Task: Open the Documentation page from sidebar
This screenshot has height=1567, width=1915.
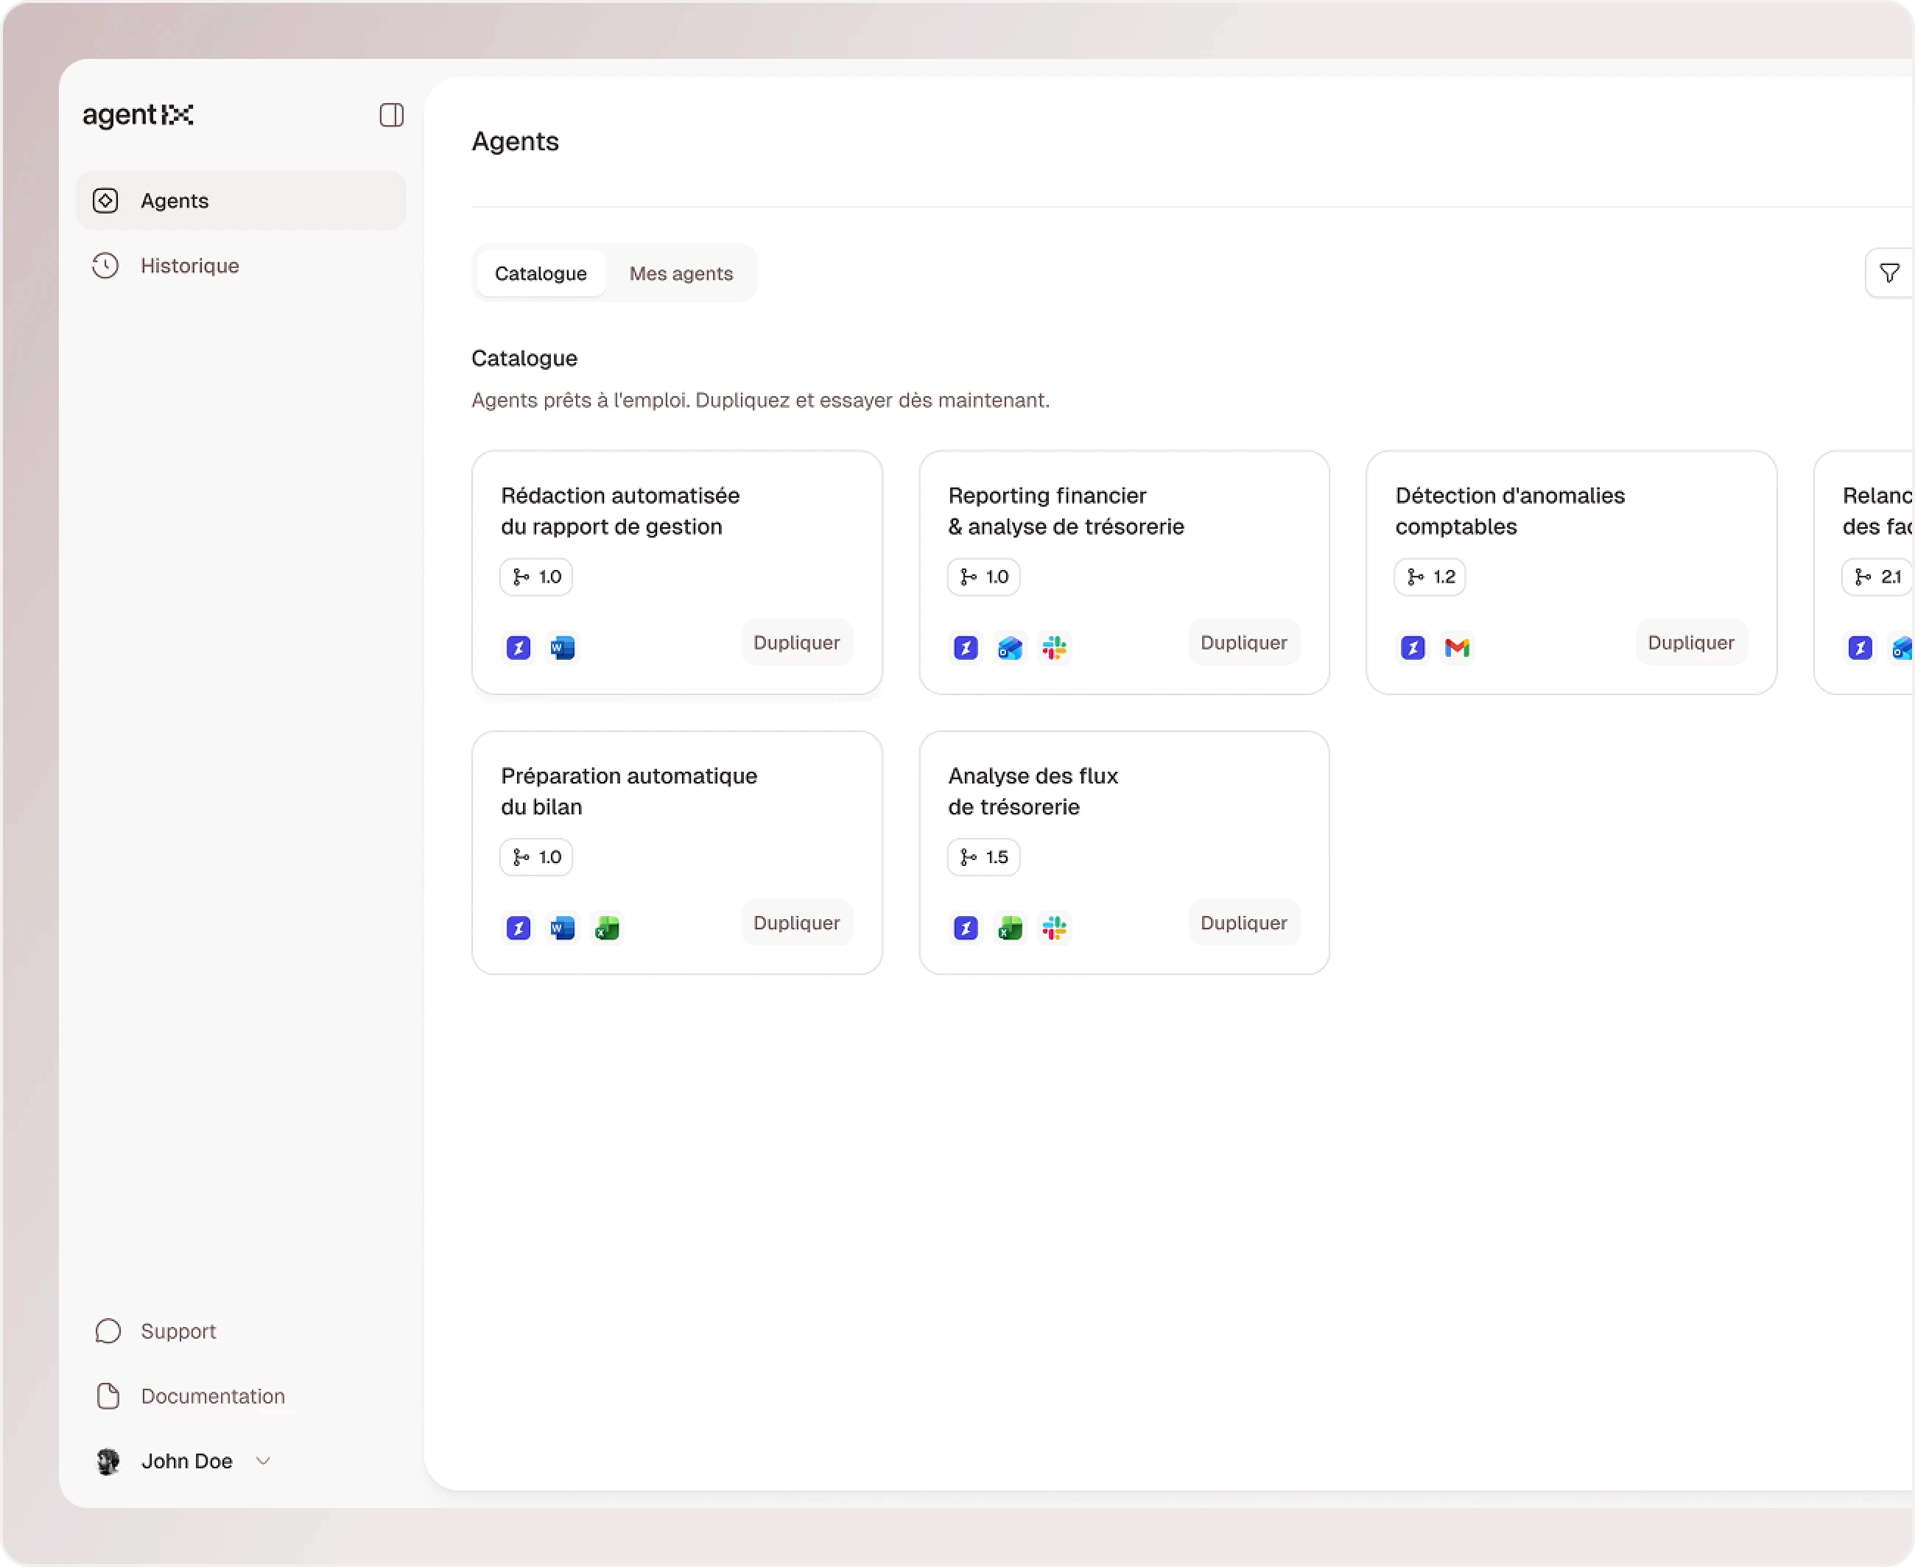Action: (213, 1395)
